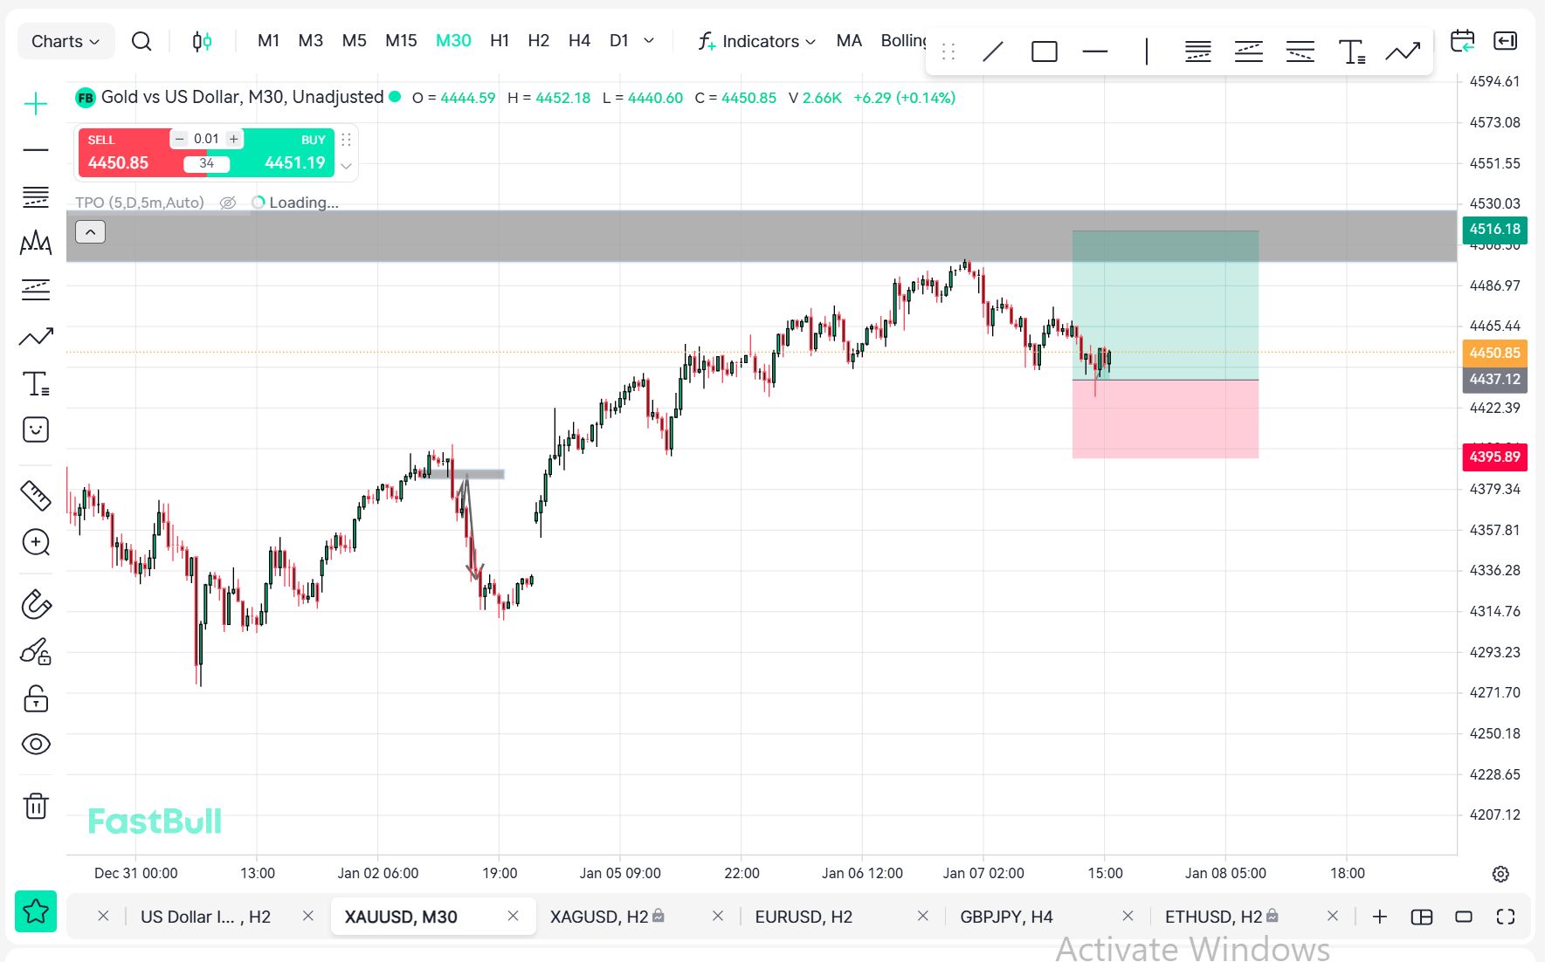
Task: Expand more timeframes chevron after D1
Action: pyautogui.click(x=649, y=41)
